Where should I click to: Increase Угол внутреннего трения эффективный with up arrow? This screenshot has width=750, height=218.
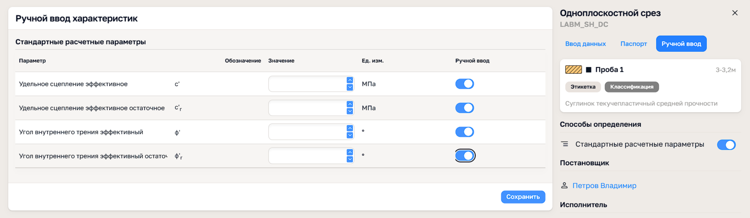coord(350,128)
